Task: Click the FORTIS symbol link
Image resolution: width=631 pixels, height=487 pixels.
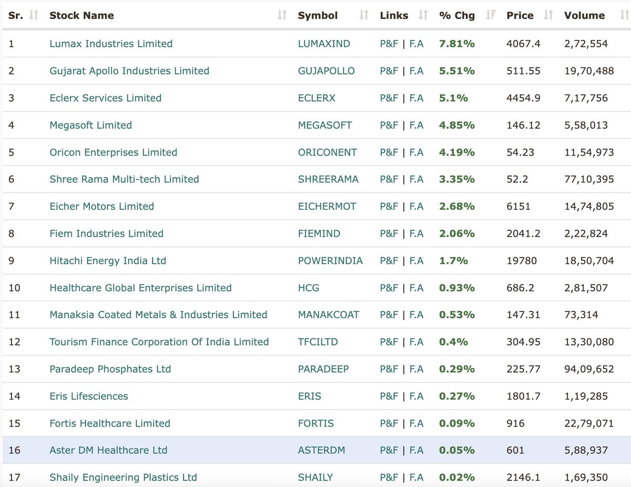Action: (316, 423)
